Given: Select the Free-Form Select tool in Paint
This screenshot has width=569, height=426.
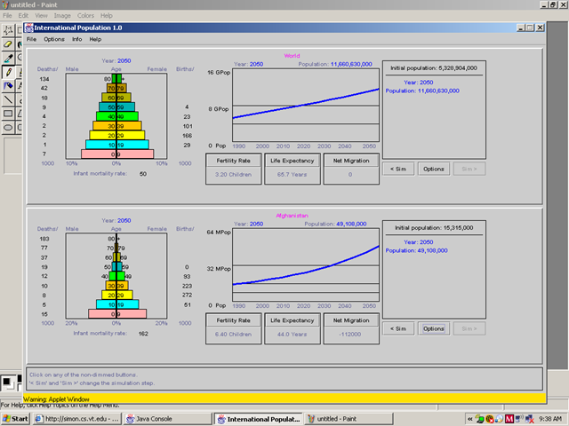Looking at the screenshot, I should click(8, 30).
